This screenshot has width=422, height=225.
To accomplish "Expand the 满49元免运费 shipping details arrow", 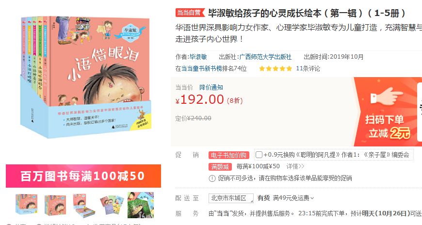I will pyautogui.click(x=312, y=198).
